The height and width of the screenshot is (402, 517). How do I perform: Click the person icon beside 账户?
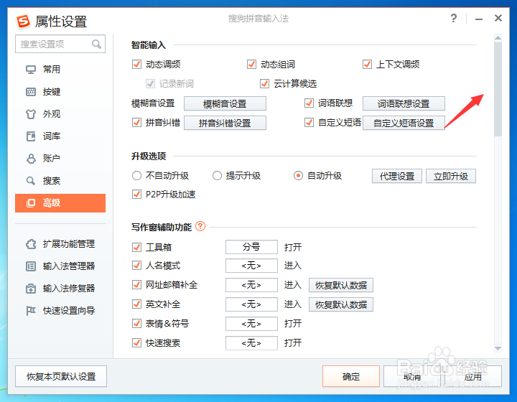(x=31, y=159)
